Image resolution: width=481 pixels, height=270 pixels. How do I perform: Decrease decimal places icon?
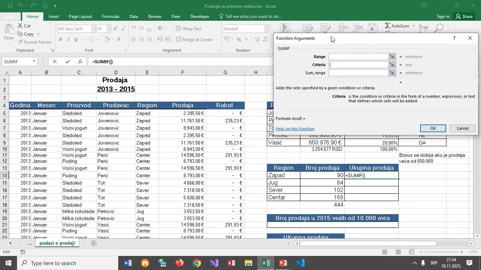[265, 39]
